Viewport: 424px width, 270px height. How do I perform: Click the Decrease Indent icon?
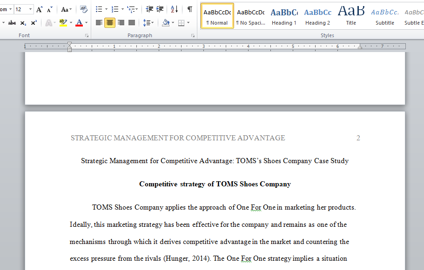point(149,9)
